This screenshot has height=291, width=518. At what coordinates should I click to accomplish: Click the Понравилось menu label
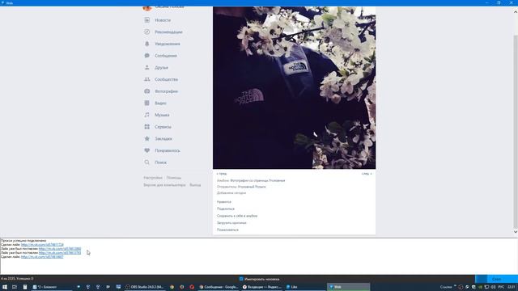point(168,151)
